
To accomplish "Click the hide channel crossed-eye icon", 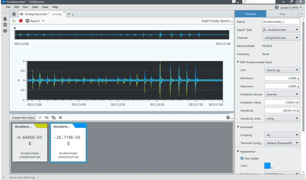I will pos(46,117).
